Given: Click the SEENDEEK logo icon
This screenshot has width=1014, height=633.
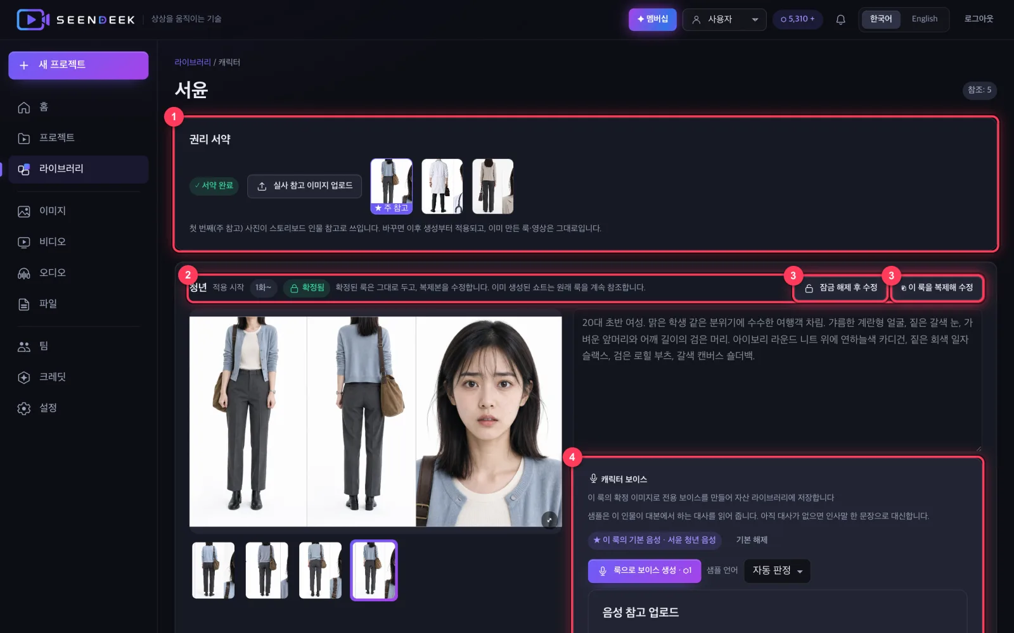Looking at the screenshot, I should [x=33, y=20].
